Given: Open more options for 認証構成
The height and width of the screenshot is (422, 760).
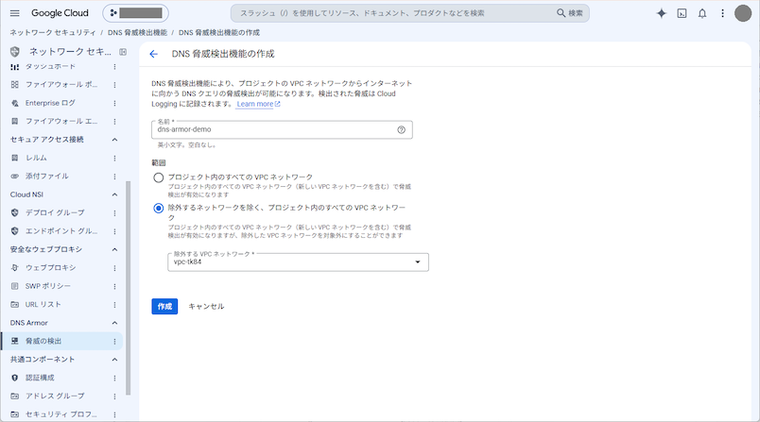Looking at the screenshot, I should point(115,378).
